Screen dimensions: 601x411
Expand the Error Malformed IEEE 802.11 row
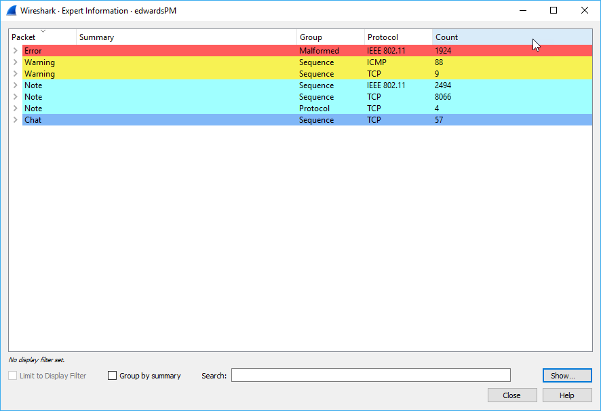15,51
